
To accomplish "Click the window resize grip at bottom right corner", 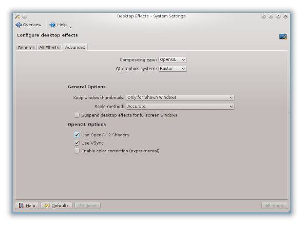I will 289,212.
